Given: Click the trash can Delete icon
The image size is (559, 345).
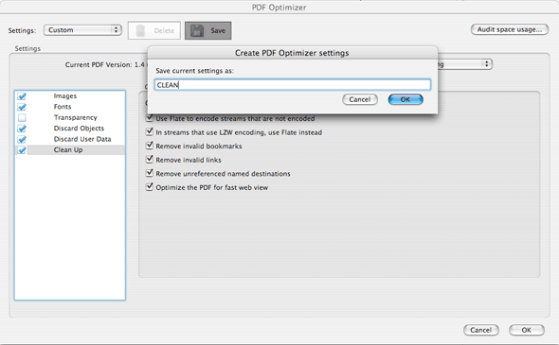Looking at the screenshot, I should (x=140, y=30).
